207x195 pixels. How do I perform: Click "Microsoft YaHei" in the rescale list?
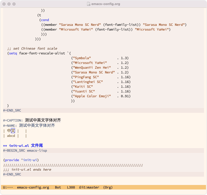[x=90, y=63]
